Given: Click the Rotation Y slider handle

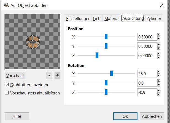Looking at the screenshot, I should pos(106,83).
